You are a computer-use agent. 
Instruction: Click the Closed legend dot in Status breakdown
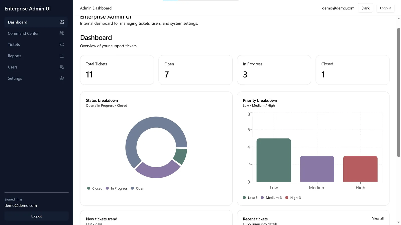click(89, 188)
